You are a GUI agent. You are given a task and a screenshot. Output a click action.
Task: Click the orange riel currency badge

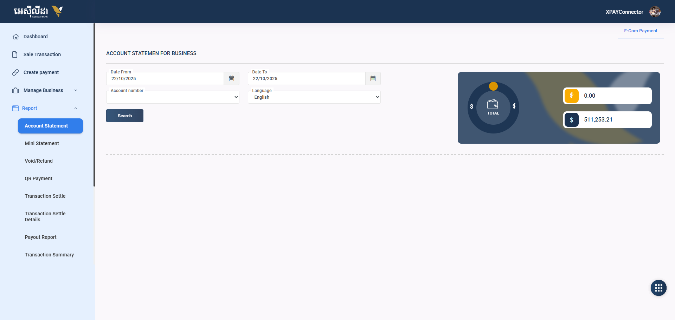coord(572,96)
